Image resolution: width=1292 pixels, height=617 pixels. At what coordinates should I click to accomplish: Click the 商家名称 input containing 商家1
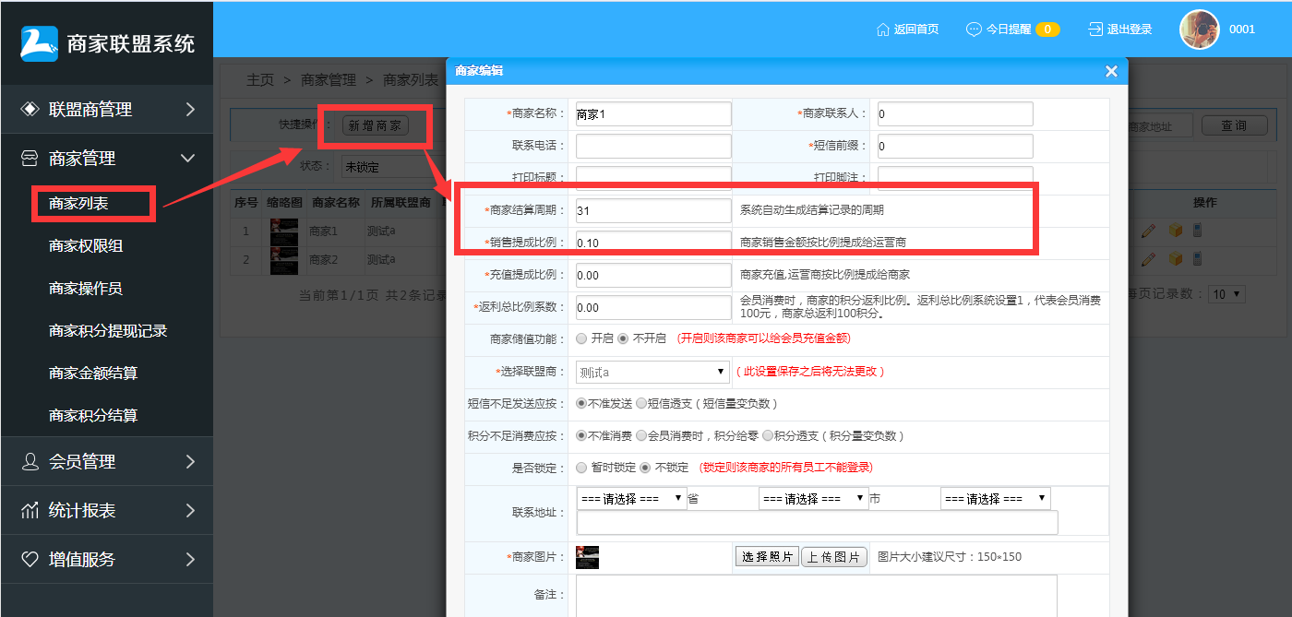coord(652,113)
